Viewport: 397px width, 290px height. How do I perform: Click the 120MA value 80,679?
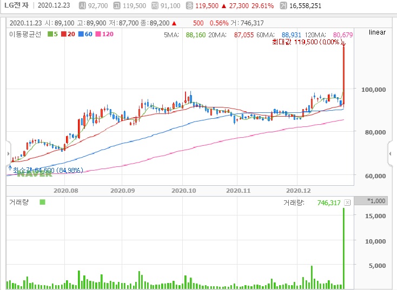pos(343,35)
